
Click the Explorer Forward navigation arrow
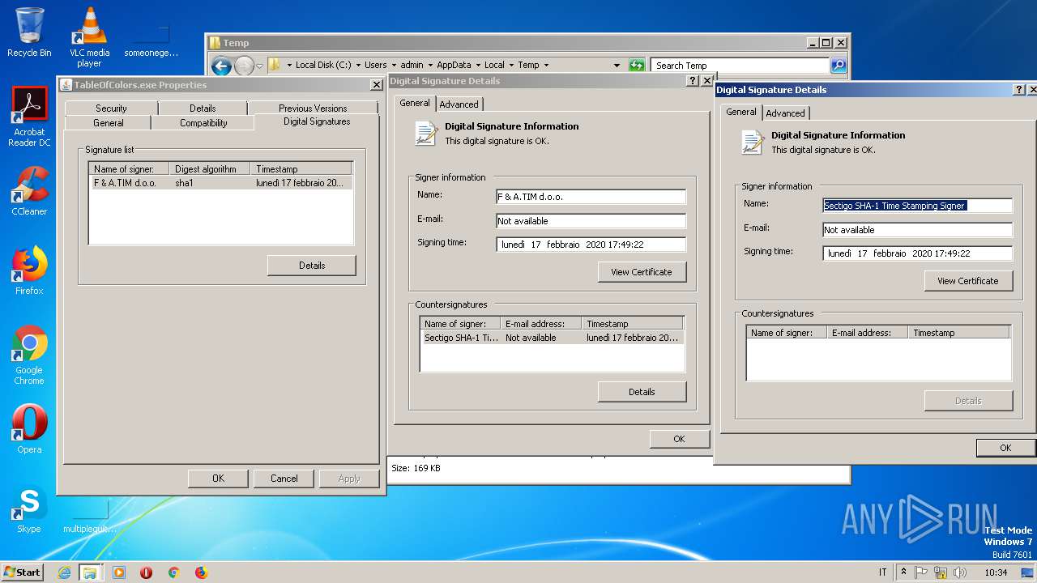pyautogui.click(x=244, y=66)
